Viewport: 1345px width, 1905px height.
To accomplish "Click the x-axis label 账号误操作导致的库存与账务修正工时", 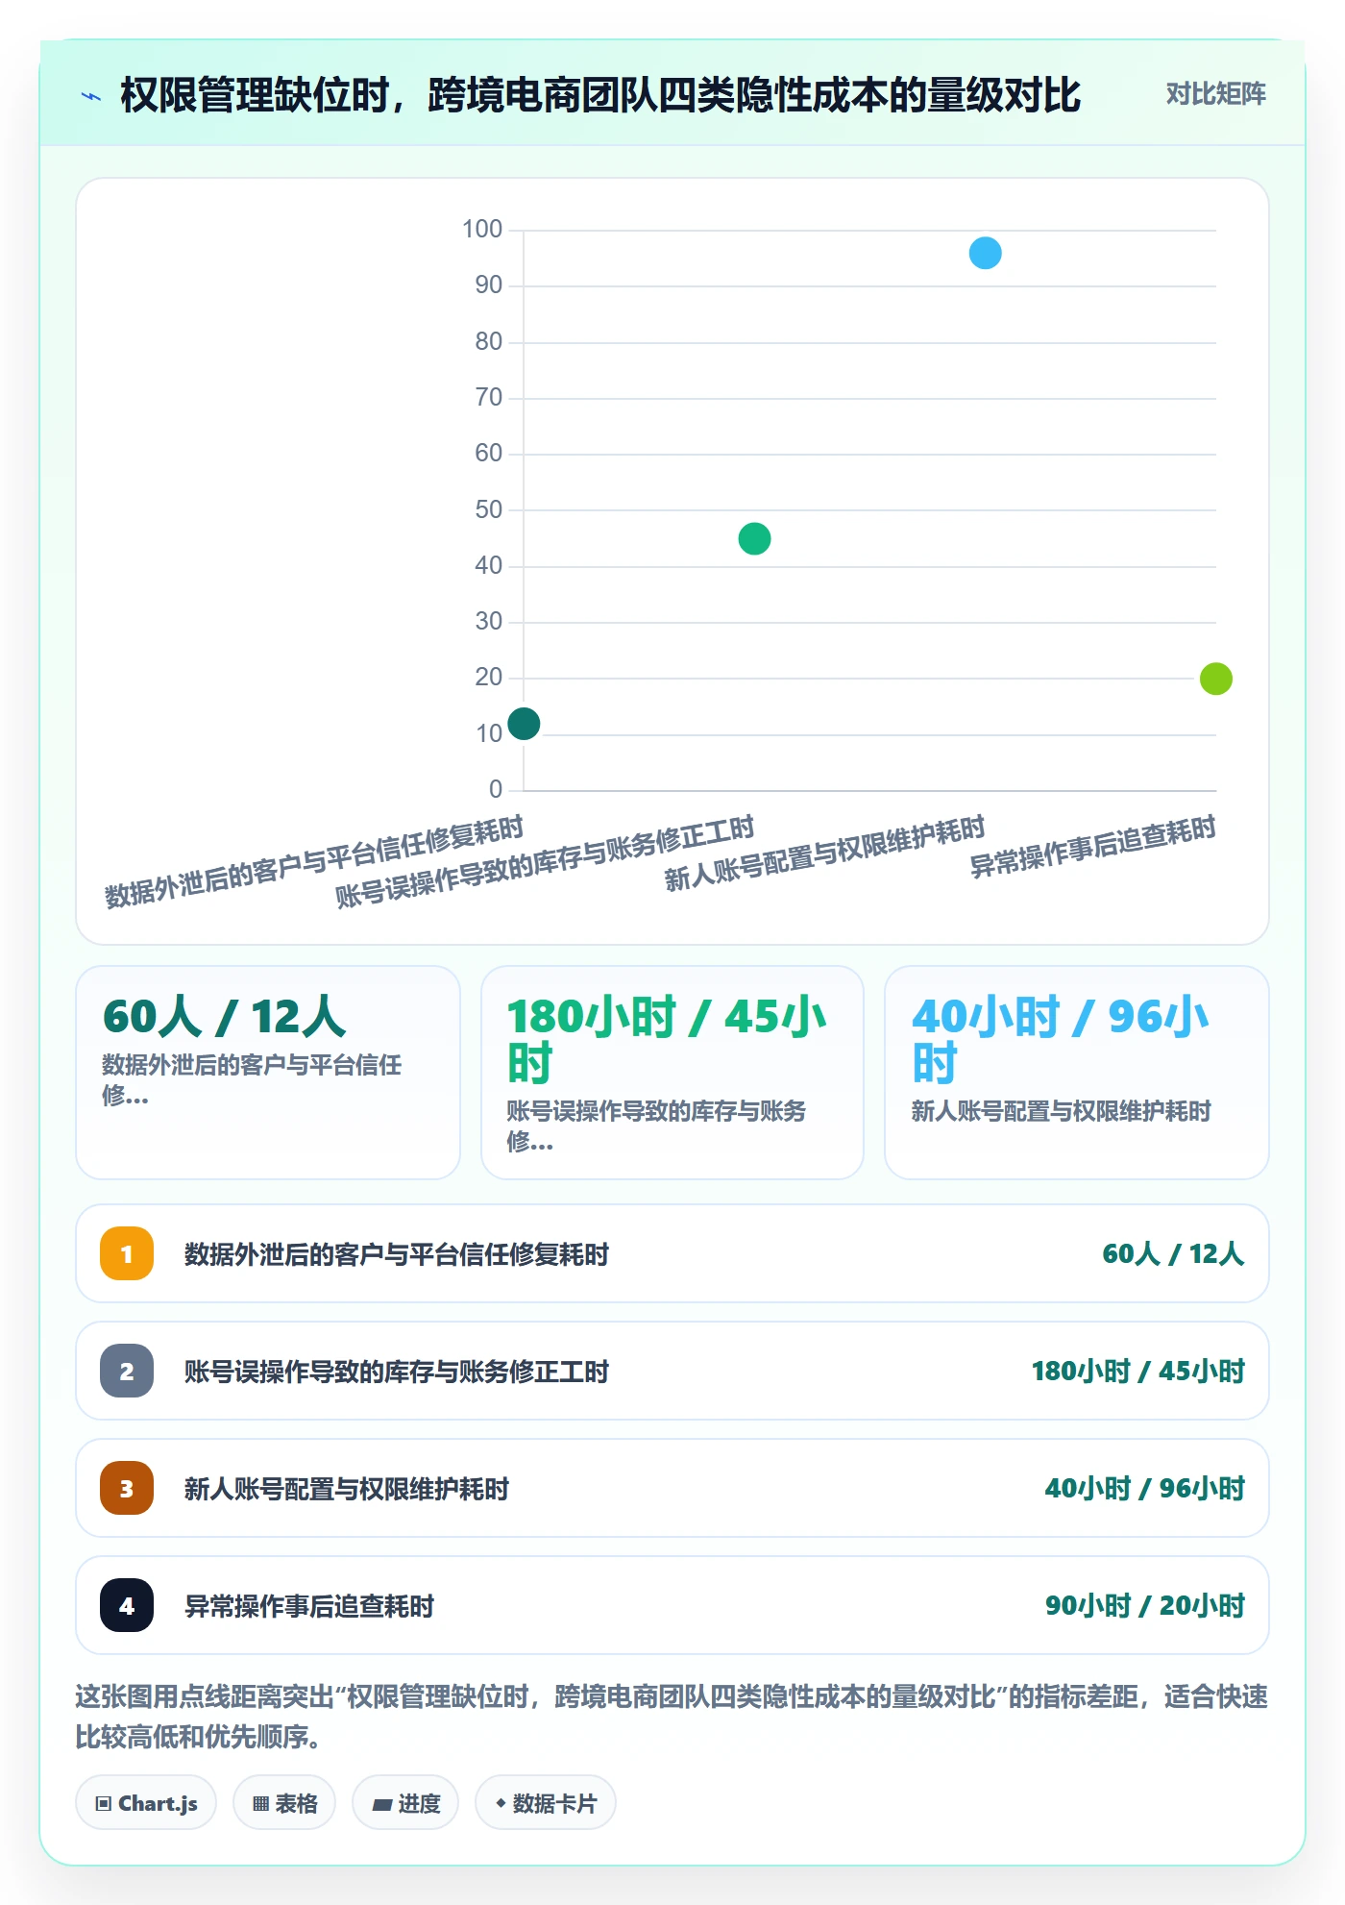I will 546,862.
